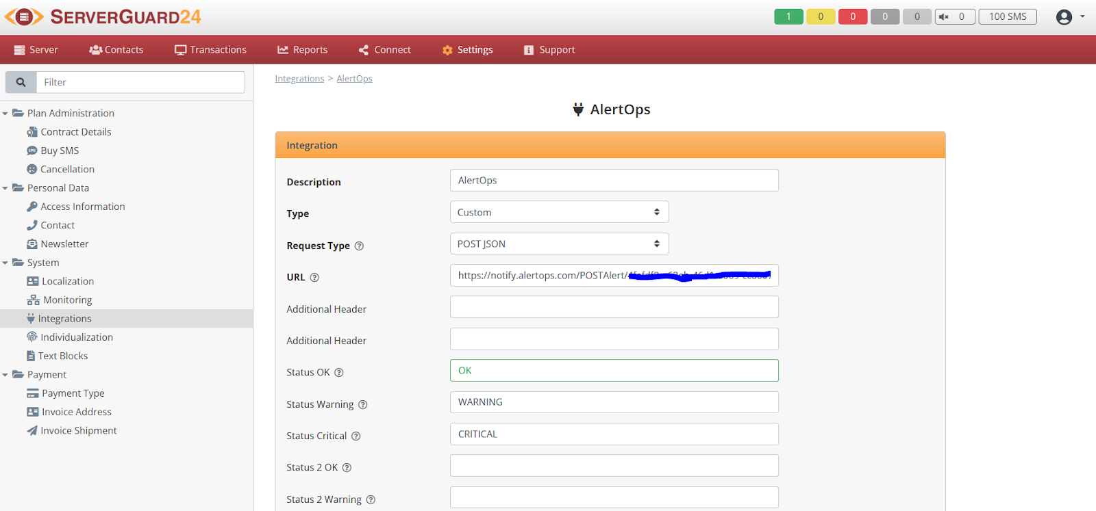Click the search magnifier icon in filter
Image resolution: width=1096 pixels, height=511 pixels.
21,82
